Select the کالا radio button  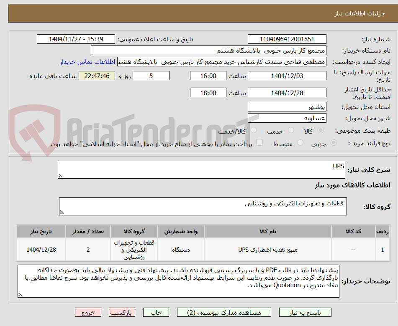click(321, 130)
